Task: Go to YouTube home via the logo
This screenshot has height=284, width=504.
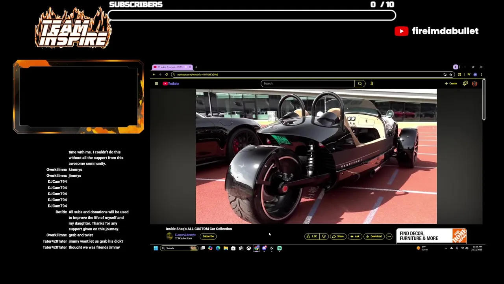Action: [x=171, y=84]
